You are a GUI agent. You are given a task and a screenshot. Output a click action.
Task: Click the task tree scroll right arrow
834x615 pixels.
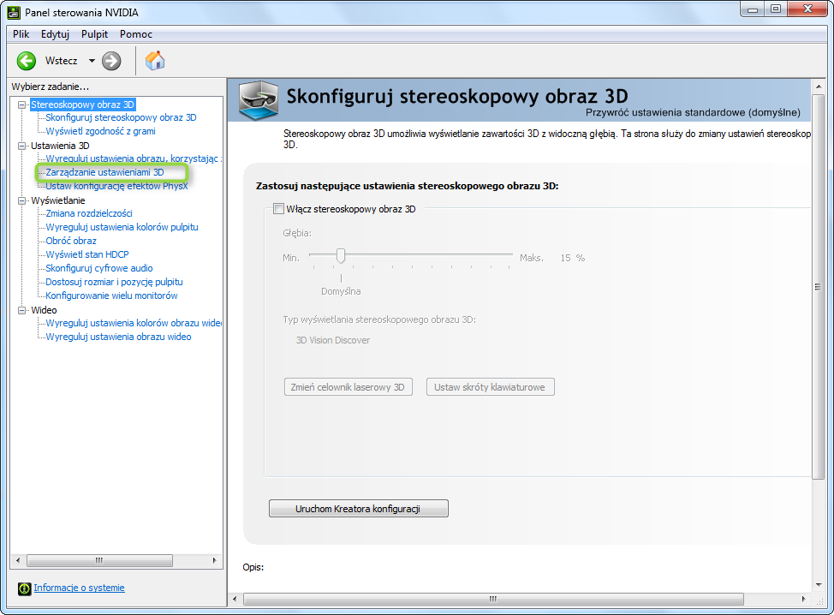tap(214, 560)
